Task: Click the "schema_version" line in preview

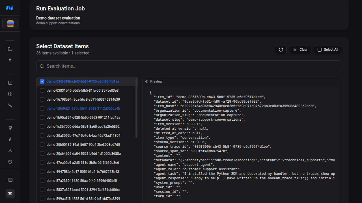Action: (x=180, y=142)
